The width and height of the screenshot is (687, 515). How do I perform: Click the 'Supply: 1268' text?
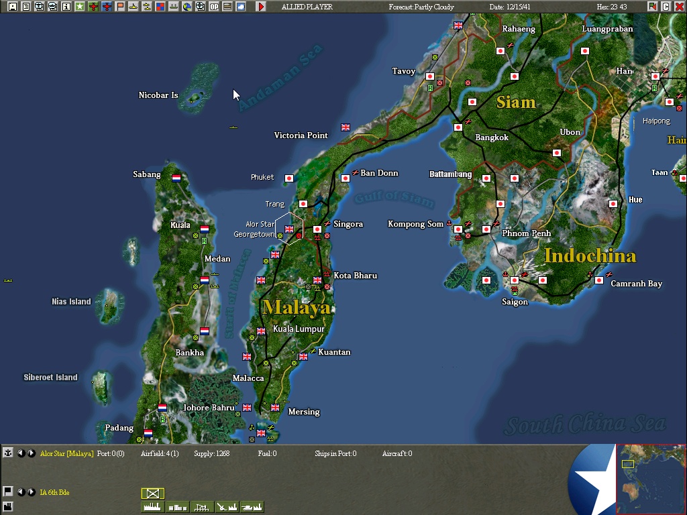(211, 453)
